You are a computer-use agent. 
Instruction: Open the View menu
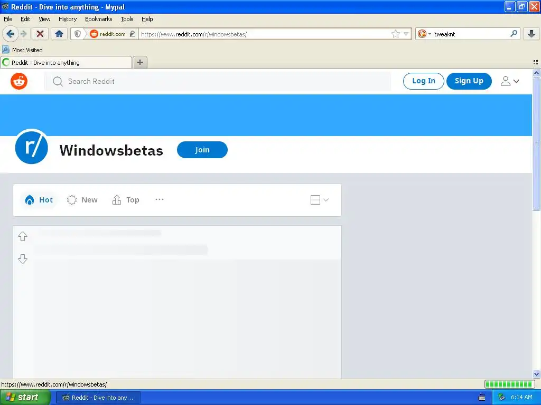click(44, 19)
